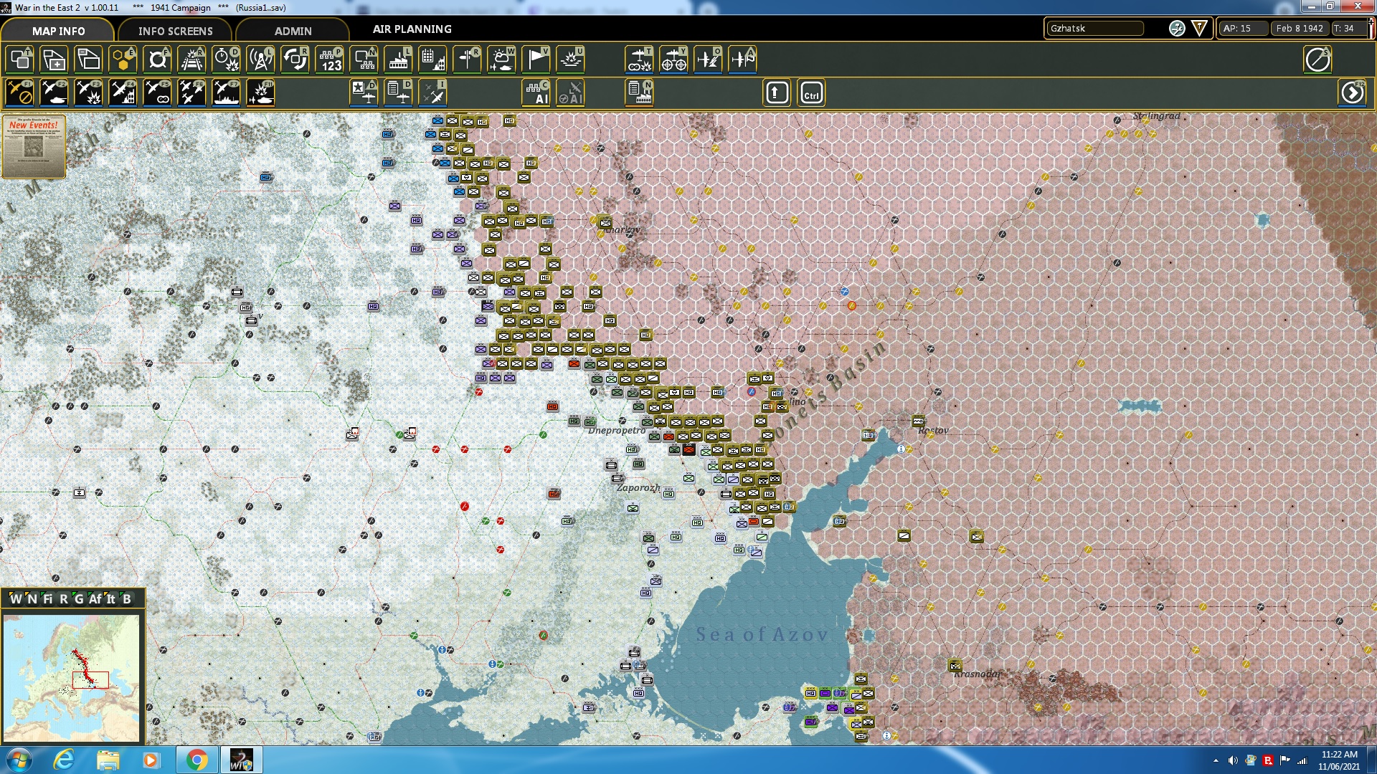Open the New Events newspaper thumbnail
Viewport: 1377px width, 774px height.
click(x=34, y=146)
